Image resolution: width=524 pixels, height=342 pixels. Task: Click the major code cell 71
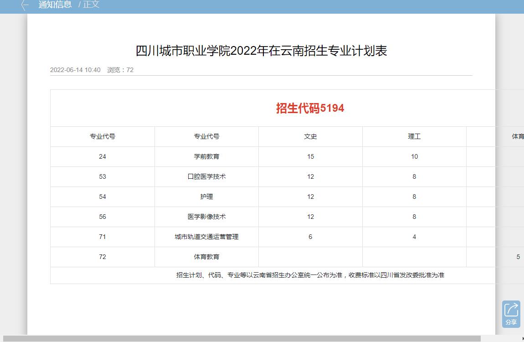point(103,237)
